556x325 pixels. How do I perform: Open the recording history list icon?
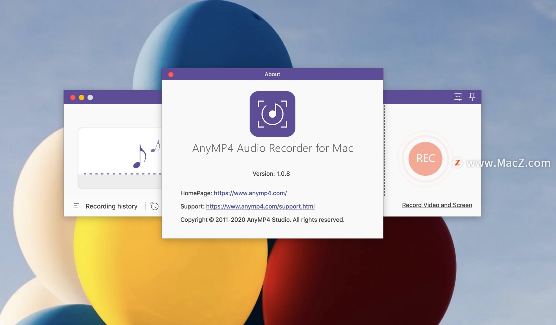pos(76,206)
